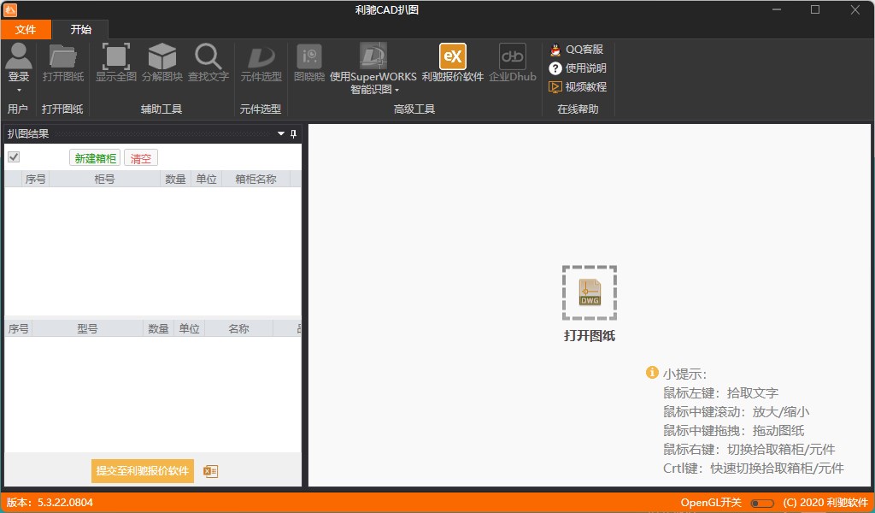Screen dimensions: 875x513
Task: Select the 显示全图 tool
Action: pyautogui.click(x=116, y=57)
